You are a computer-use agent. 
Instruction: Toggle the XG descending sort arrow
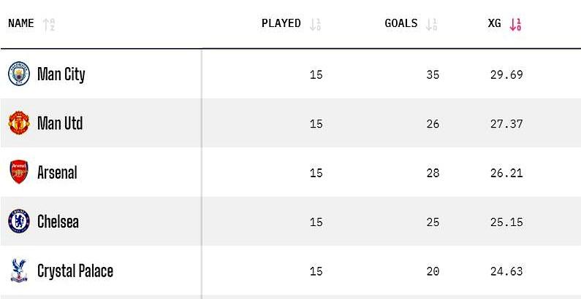(x=515, y=24)
